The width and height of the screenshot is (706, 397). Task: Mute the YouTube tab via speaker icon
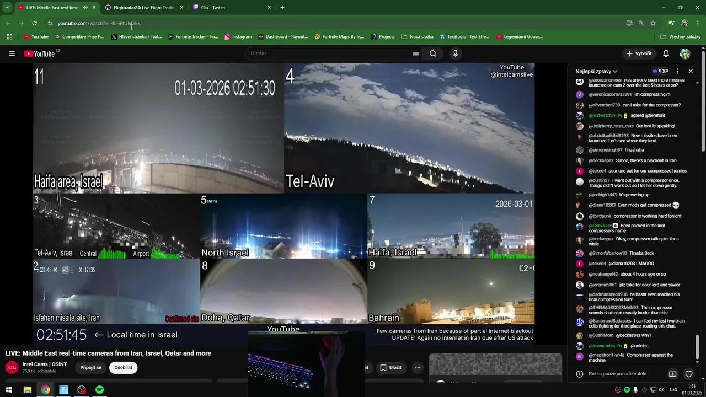click(x=85, y=8)
